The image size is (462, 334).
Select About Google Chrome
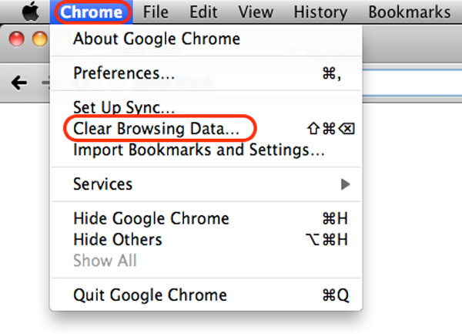156,39
